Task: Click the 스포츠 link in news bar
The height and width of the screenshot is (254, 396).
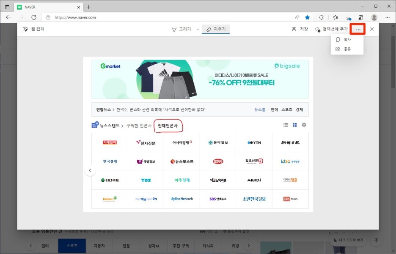Action: coord(287,109)
